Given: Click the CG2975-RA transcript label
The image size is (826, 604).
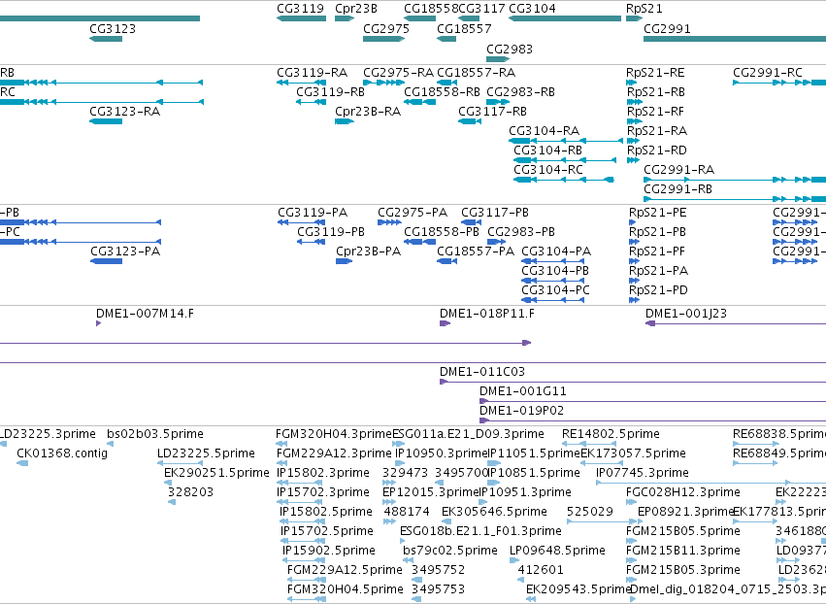Looking at the screenshot, I should (398, 72).
